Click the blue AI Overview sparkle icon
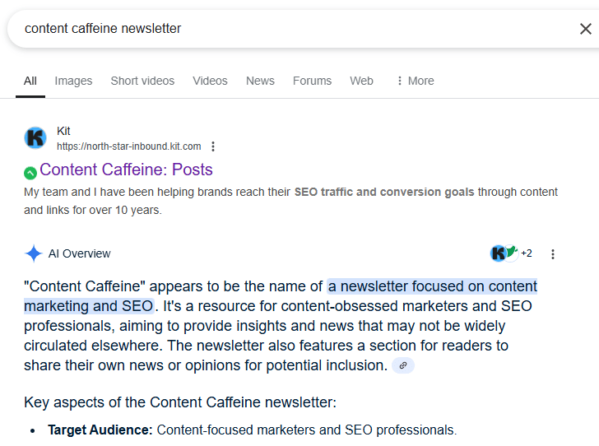The width and height of the screenshot is (599, 446). [34, 253]
